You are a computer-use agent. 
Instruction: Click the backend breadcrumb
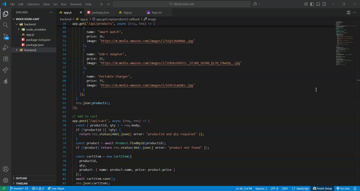point(66,19)
